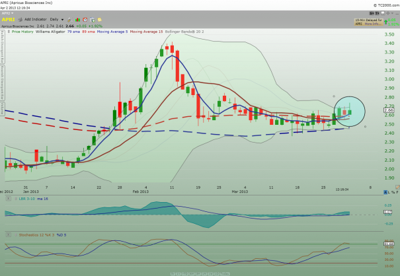Screen dimensions: 400x276
Task: Open the Volume side tab
Action: pyautogui.click(x=2, y=109)
